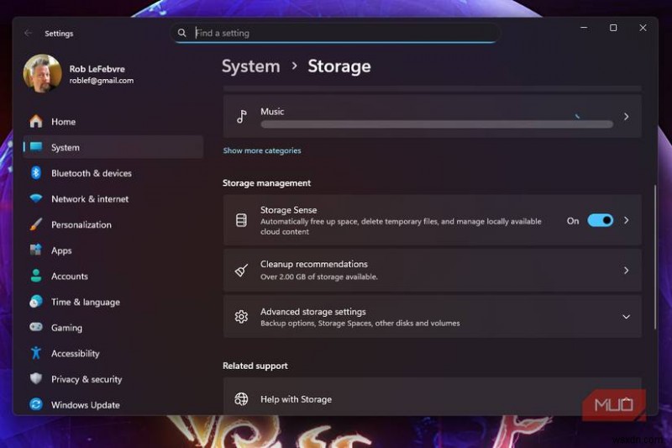The height and width of the screenshot is (448, 672).
Task: Click the Personalization paintbrush icon
Action: 36,224
